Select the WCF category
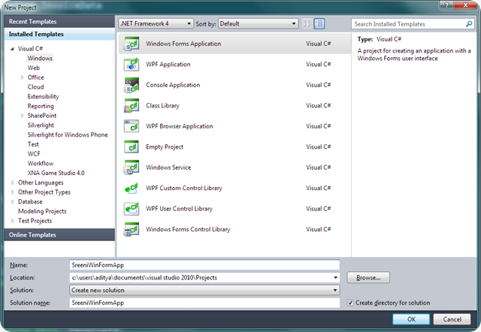 [34, 154]
